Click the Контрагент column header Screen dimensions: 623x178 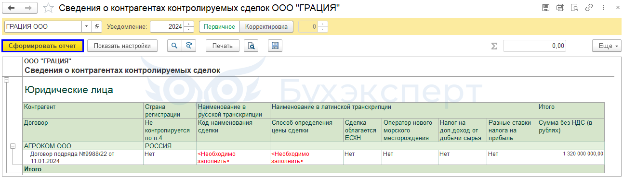click(x=83, y=110)
